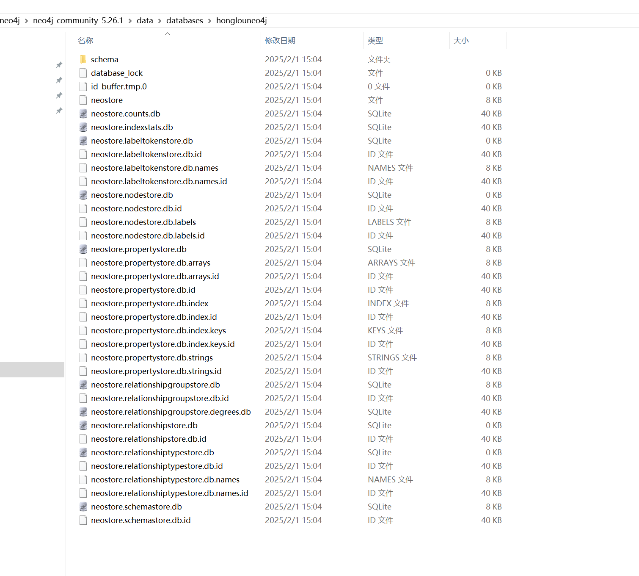The image size is (639, 576).
Task: Click icon of neostore.propertystore.db.index
Action: coord(83,303)
